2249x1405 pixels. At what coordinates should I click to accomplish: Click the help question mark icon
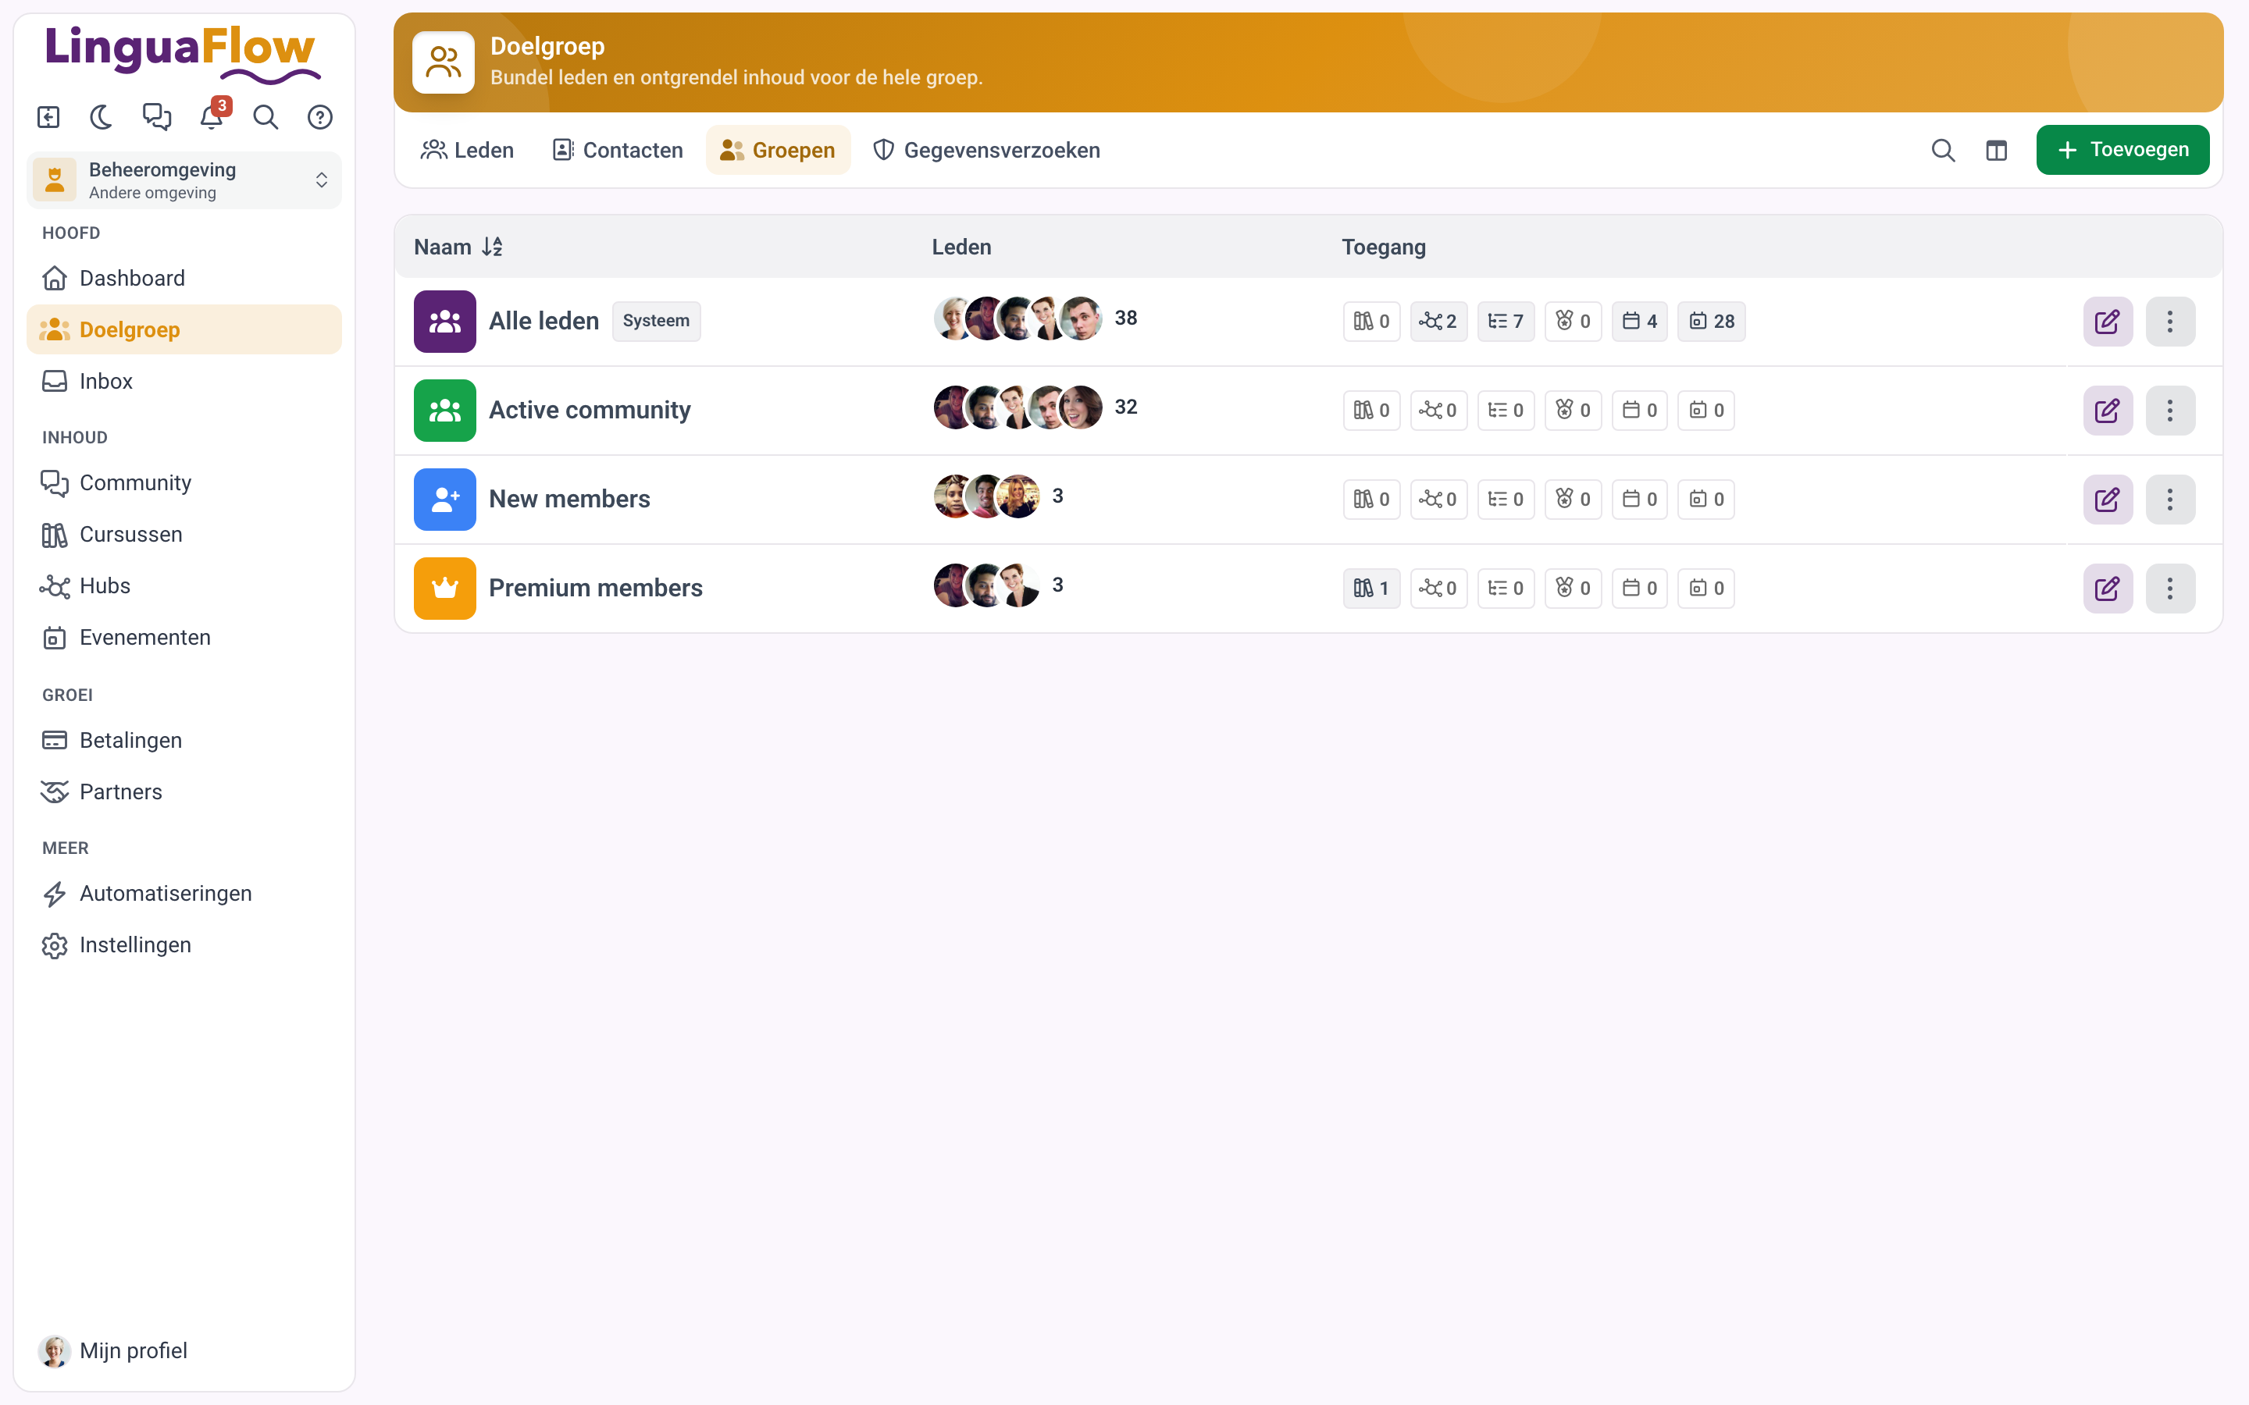pyautogui.click(x=321, y=117)
